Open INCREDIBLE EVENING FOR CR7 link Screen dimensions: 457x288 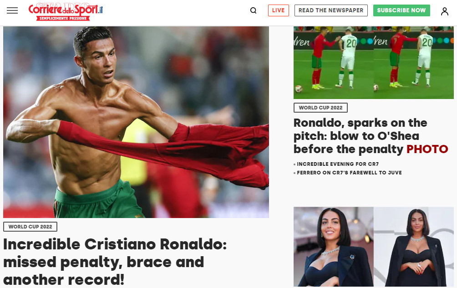point(338,164)
